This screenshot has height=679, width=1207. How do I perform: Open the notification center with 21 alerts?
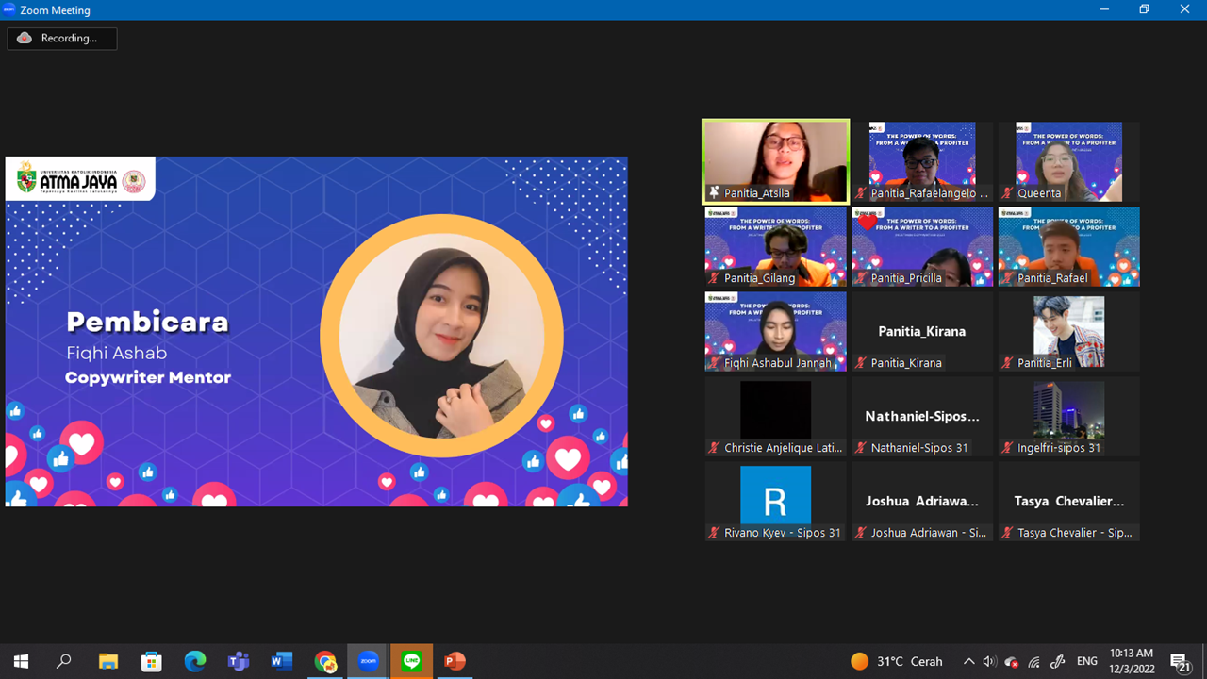(1180, 661)
